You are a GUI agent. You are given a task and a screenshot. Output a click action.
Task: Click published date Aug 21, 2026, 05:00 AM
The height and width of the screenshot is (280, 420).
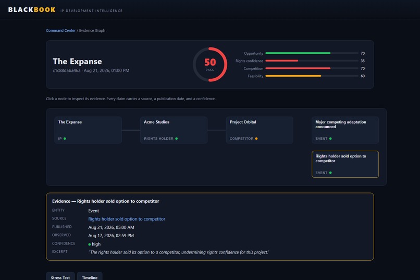tap(111, 227)
